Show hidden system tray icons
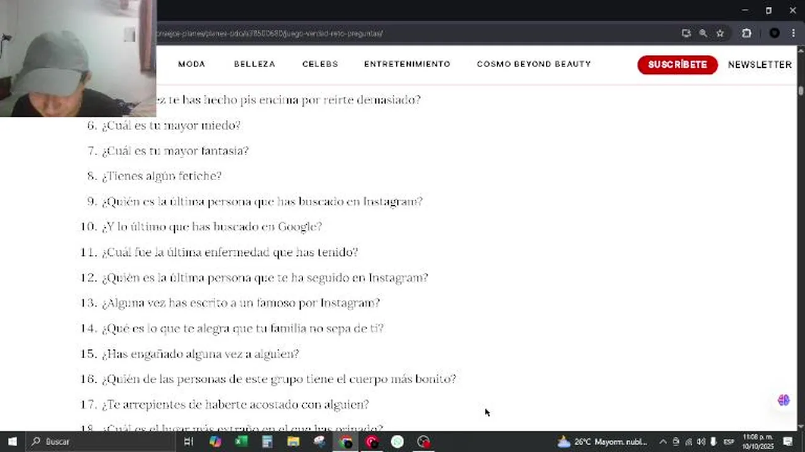The image size is (805, 452). [662, 441]
